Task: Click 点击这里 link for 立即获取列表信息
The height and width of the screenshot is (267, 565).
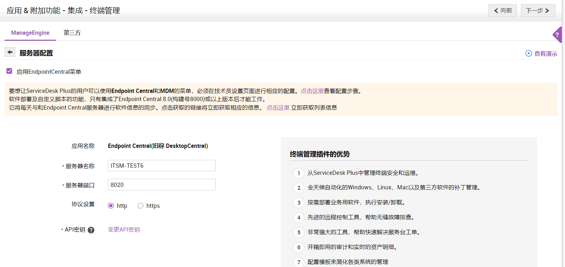Action: pyautogui.click(x=278, y=108)
